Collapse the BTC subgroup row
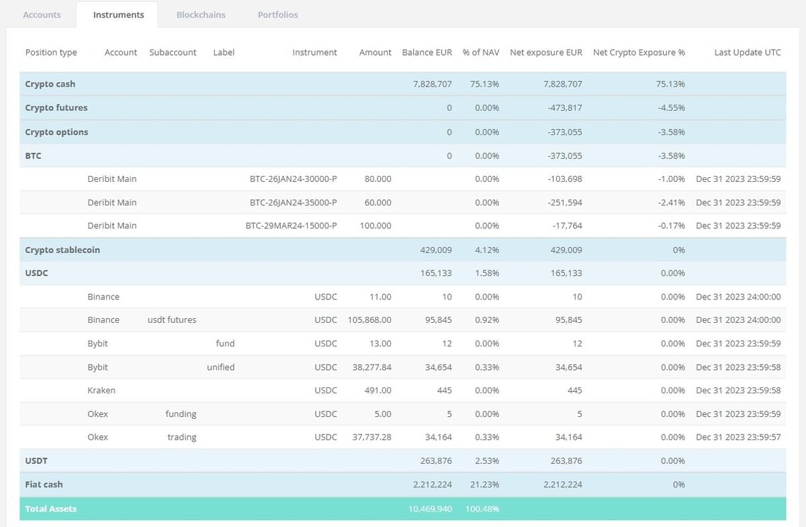Screen dimensions: 806x527 (x=34, y=155)
